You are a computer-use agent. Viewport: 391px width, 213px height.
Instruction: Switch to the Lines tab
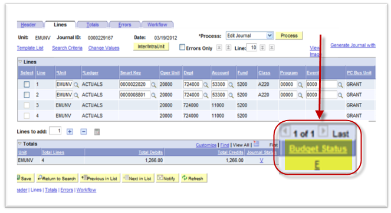point(60,24)
